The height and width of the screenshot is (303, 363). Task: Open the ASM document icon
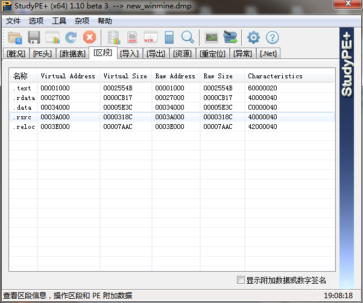(x=132, y=37)
